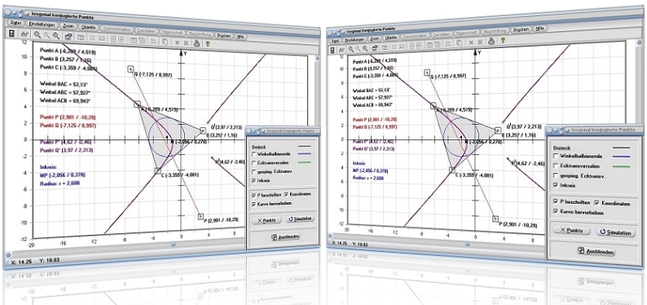Click the Simulation button in left control panel

coord(301,219)
